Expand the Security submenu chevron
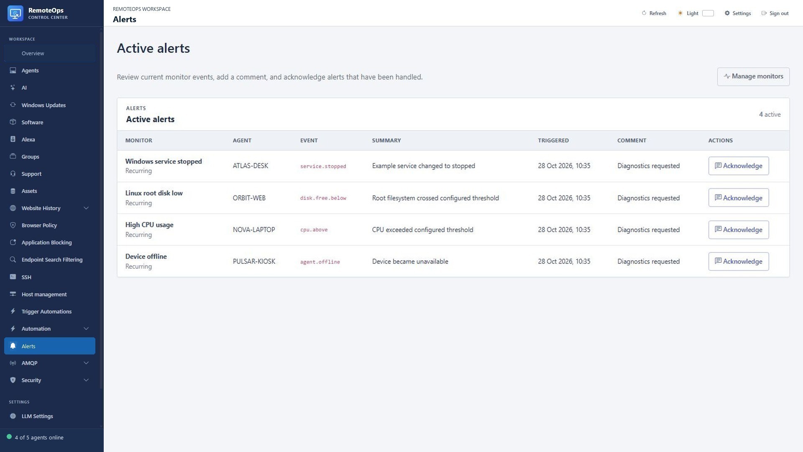Image resolution: width=803 pixels, height=452 pixels. [x=86, y=380]
